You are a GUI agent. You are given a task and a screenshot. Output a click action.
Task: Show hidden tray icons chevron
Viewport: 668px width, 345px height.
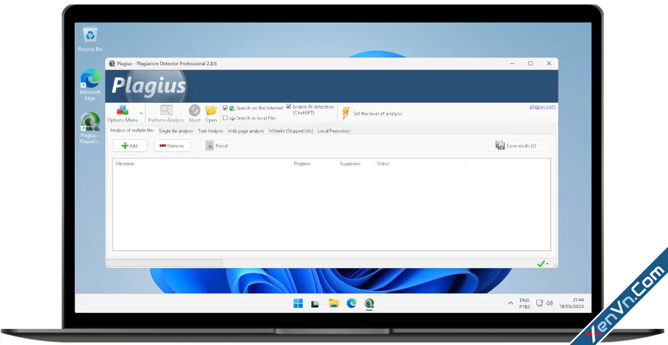pos(510,303)
